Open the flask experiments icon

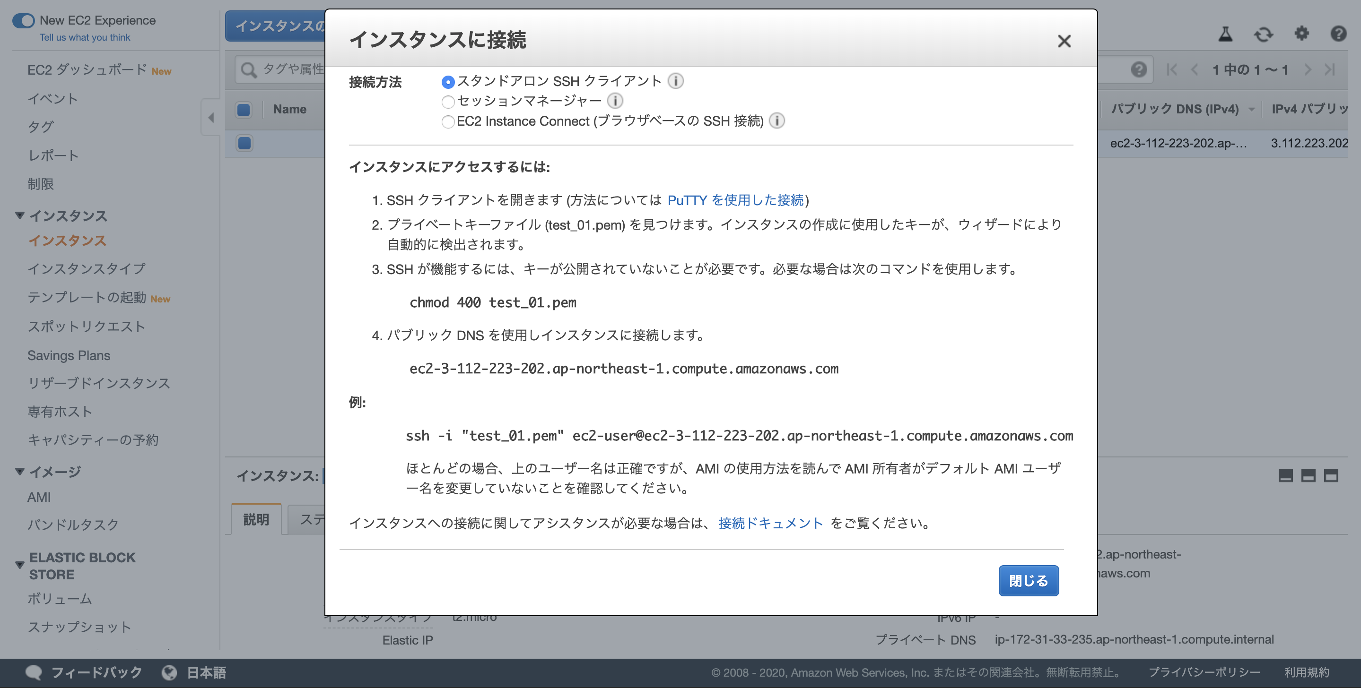coord(1225,34)
